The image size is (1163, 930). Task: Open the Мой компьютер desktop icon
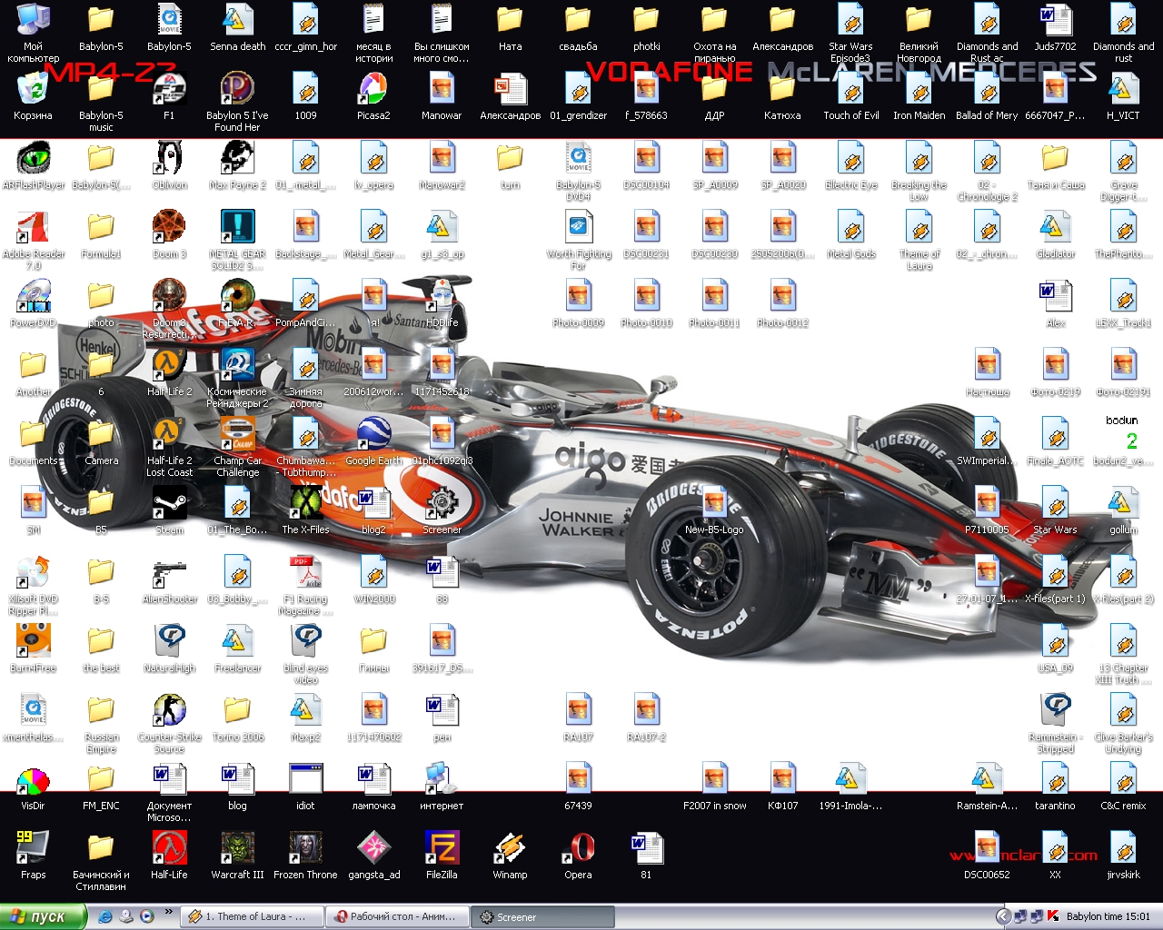33,33
